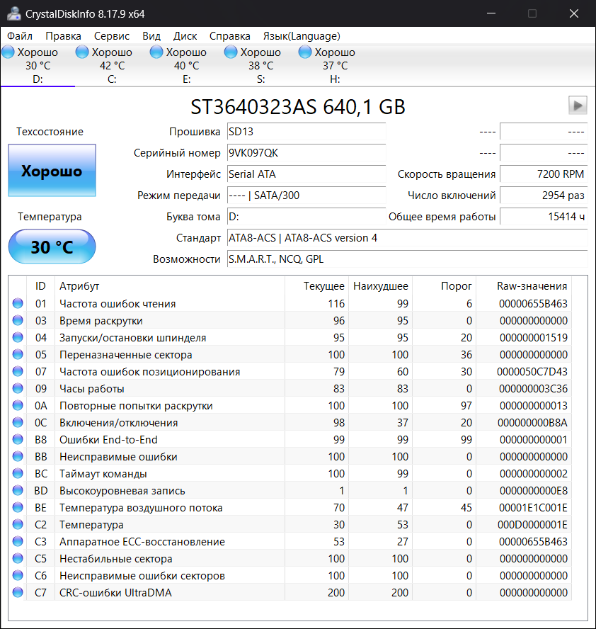Click the Атрибут column header
The width and height of the screenshot is (596, 629).
[x=170, y=286]
